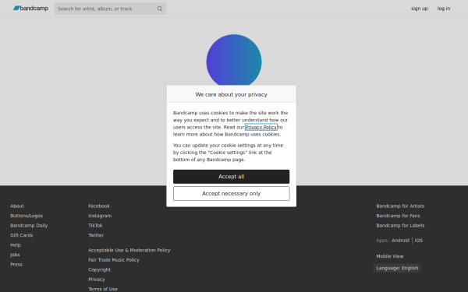
Task: Open Bandcamp for Artists link
Action: (400, 206)
